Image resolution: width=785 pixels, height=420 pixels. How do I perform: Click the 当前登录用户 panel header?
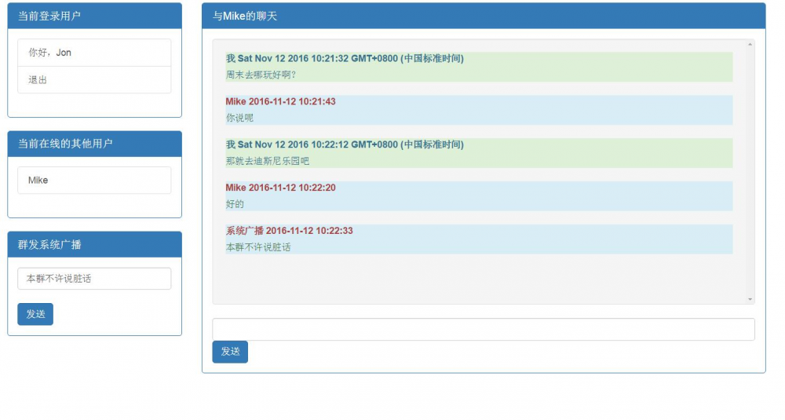(x=95, y=16)
